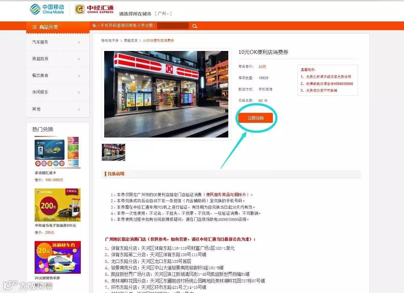Click the 温馨提示 heading

[308, 70]
